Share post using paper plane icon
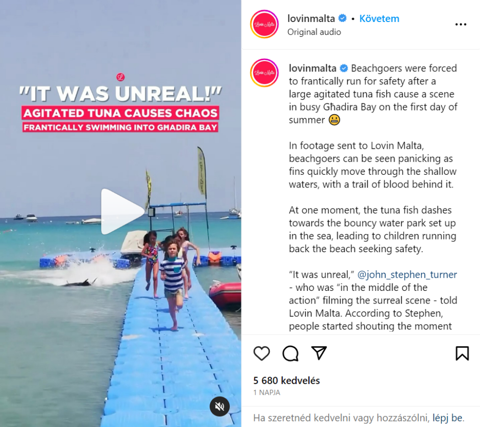This screenshot has height=427, width=480. click(x=319, y=353)
